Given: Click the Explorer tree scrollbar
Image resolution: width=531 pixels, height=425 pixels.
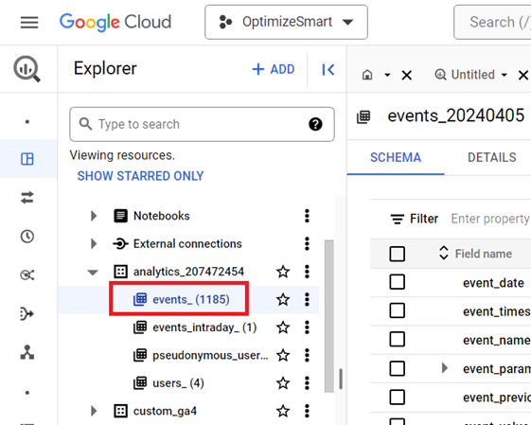Looking at the screenshot, I should (x=329, y=316).
